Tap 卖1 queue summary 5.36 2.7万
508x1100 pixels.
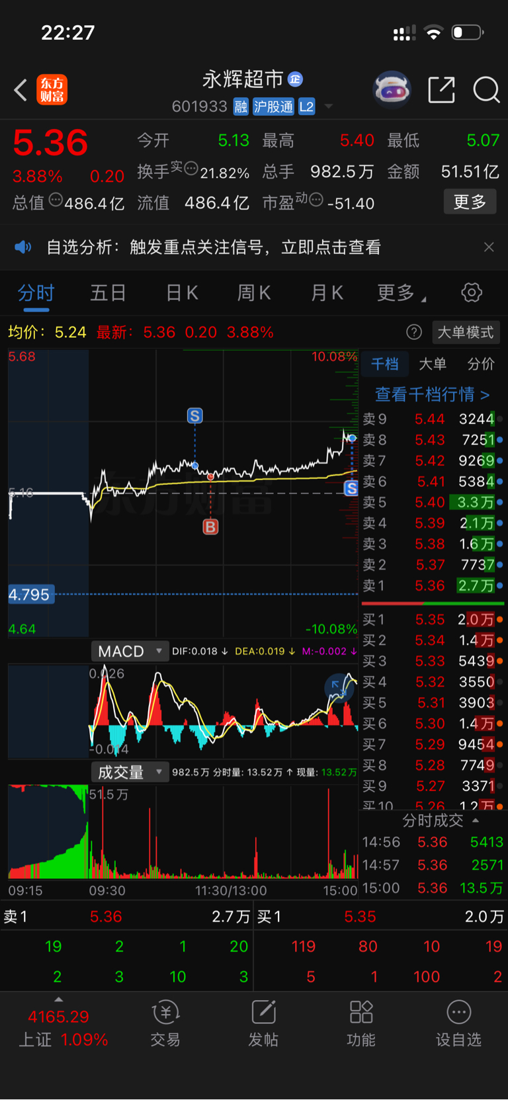coord(127,917)
